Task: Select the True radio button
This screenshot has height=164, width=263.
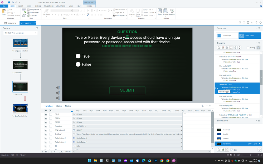Action: (78, 56)
